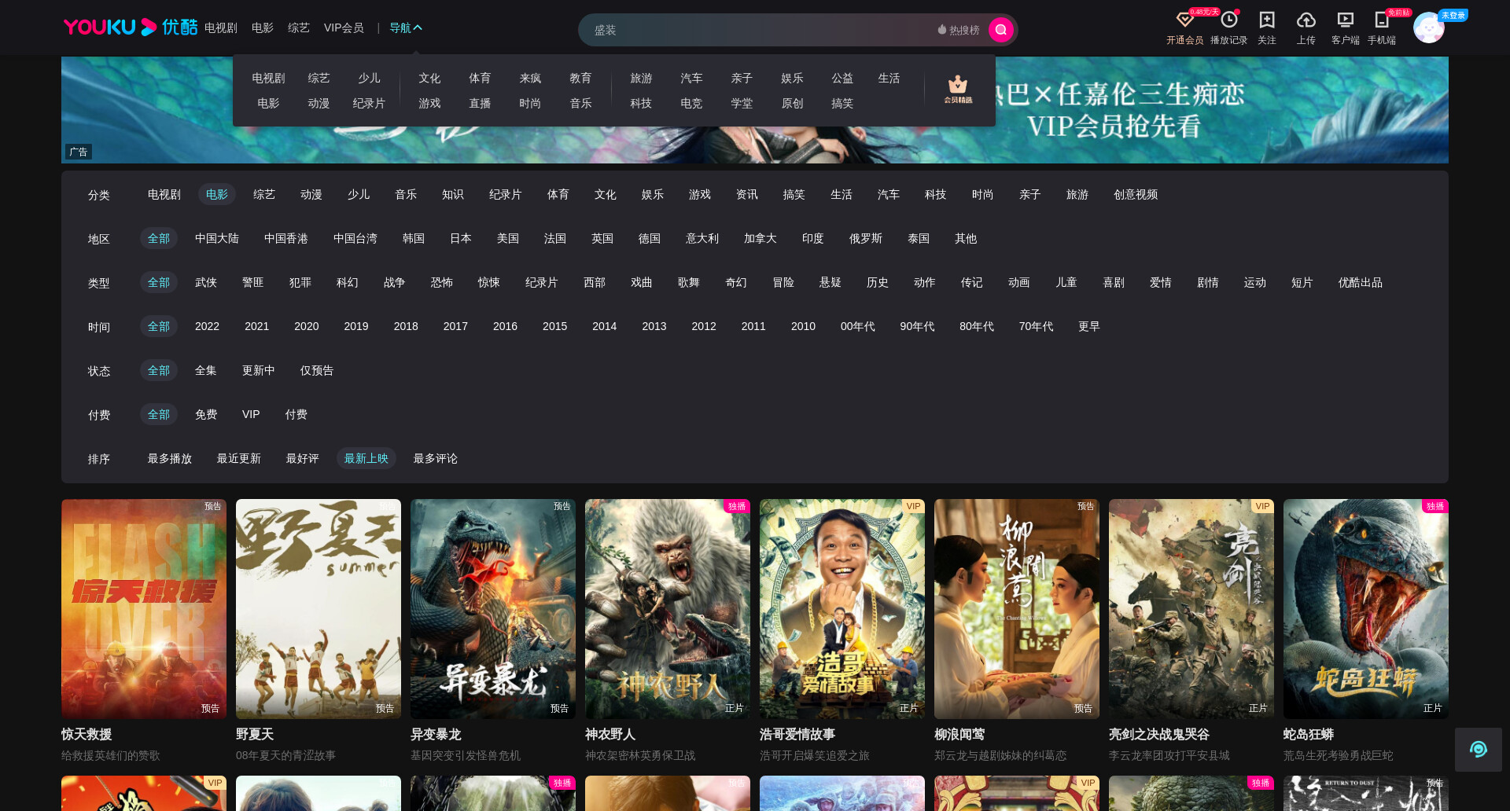Select 电竞 in navigation dropdown
This screenshot has width=1510, height=811.
(x=691, y=103)
